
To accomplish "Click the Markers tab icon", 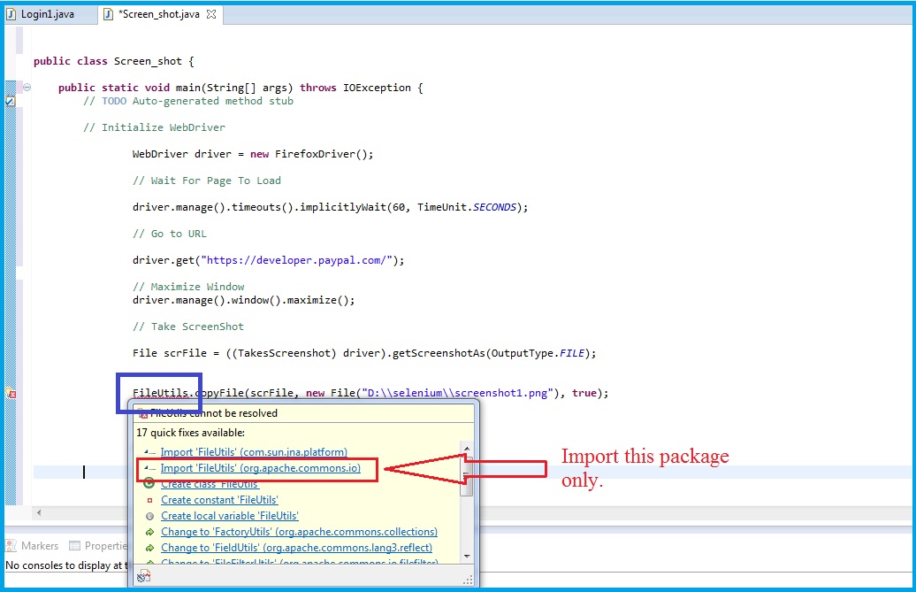I will tap(11, 546).
